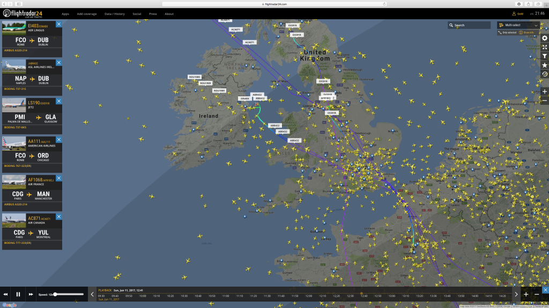Click the Search flights field
Image resolution: width=549 pixels, height=308 pixels.
(469, 25)
